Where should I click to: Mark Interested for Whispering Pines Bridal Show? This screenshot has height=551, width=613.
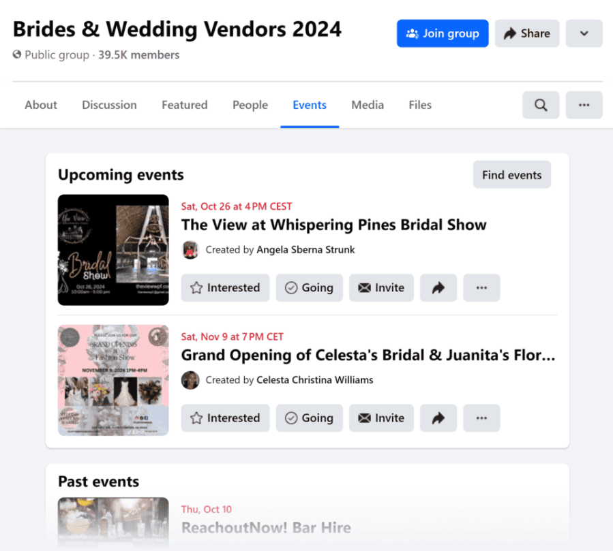[x=225, y=287]
